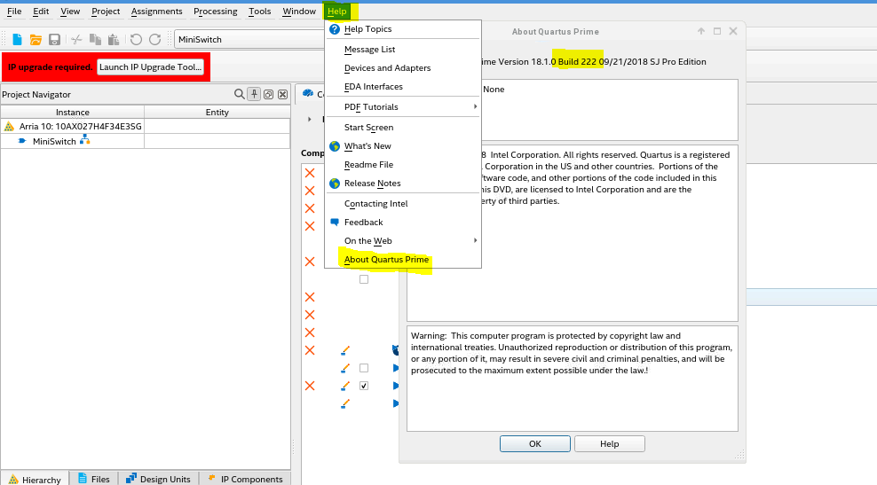Click Help button in About dialog

tap(609, 443)
